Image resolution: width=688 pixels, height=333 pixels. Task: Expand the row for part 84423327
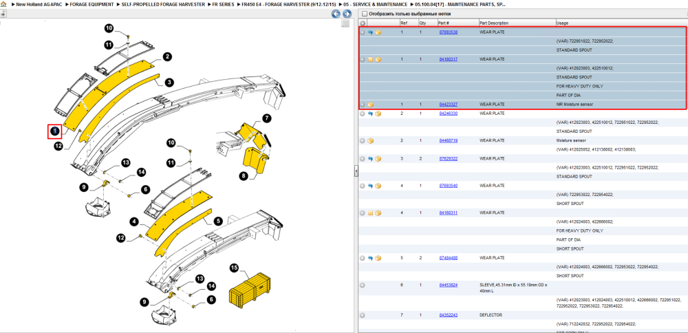[363, 105]
